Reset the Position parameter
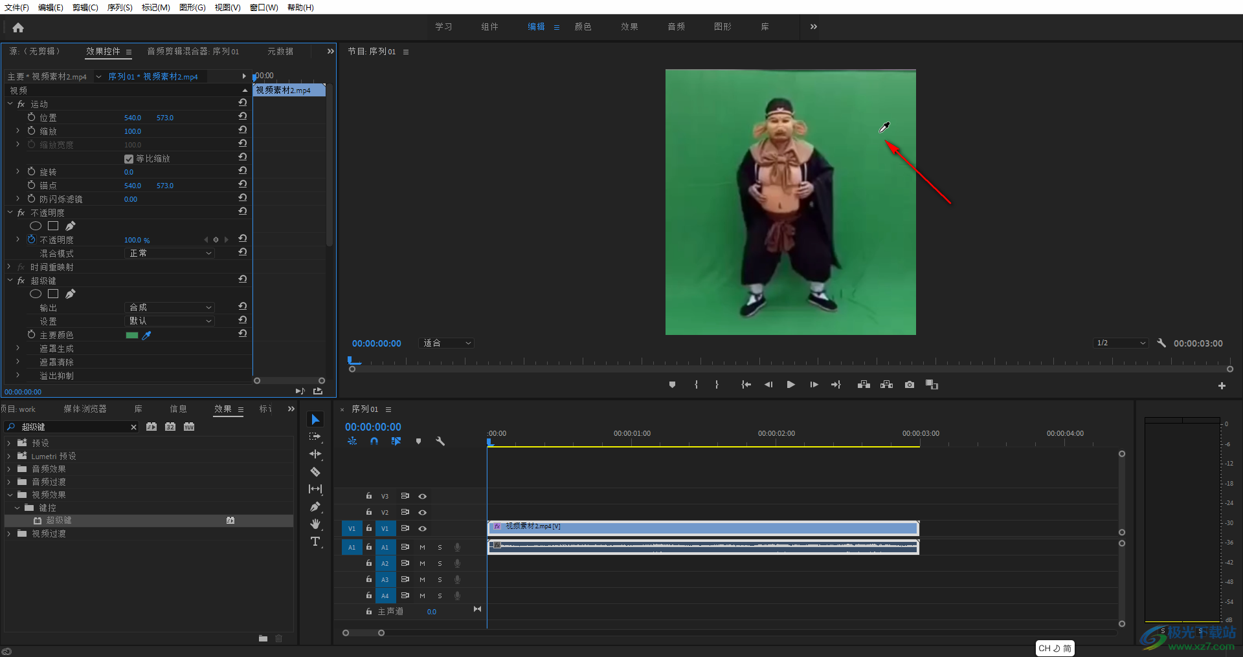Screen dimensions: 1243x657 click(x=242, y=116)
